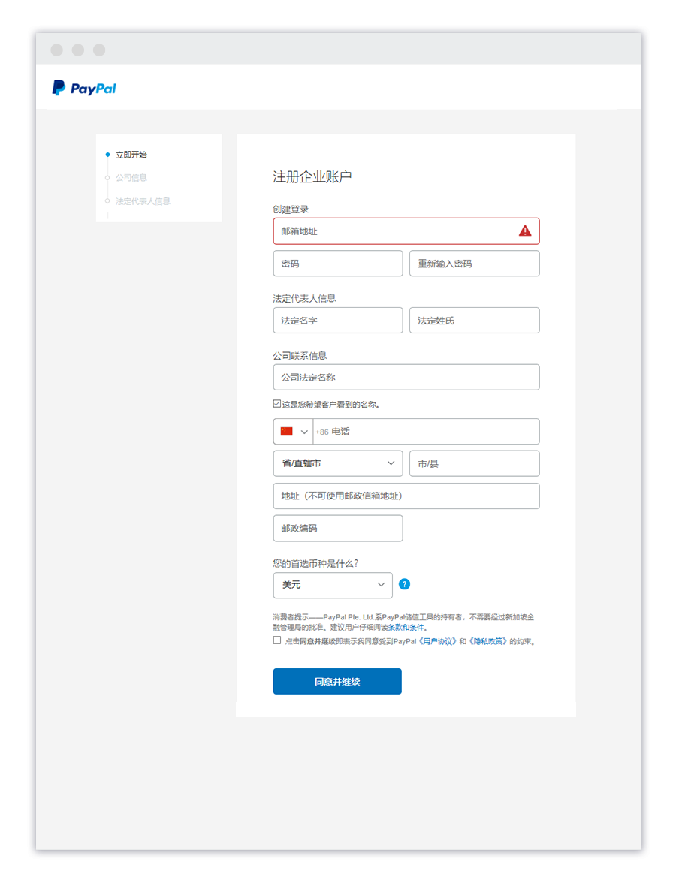Click the PayPal logo

83,88
